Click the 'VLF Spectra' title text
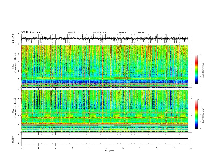The width and height of the screenshot is (215, 166). [x=31, y=33]
